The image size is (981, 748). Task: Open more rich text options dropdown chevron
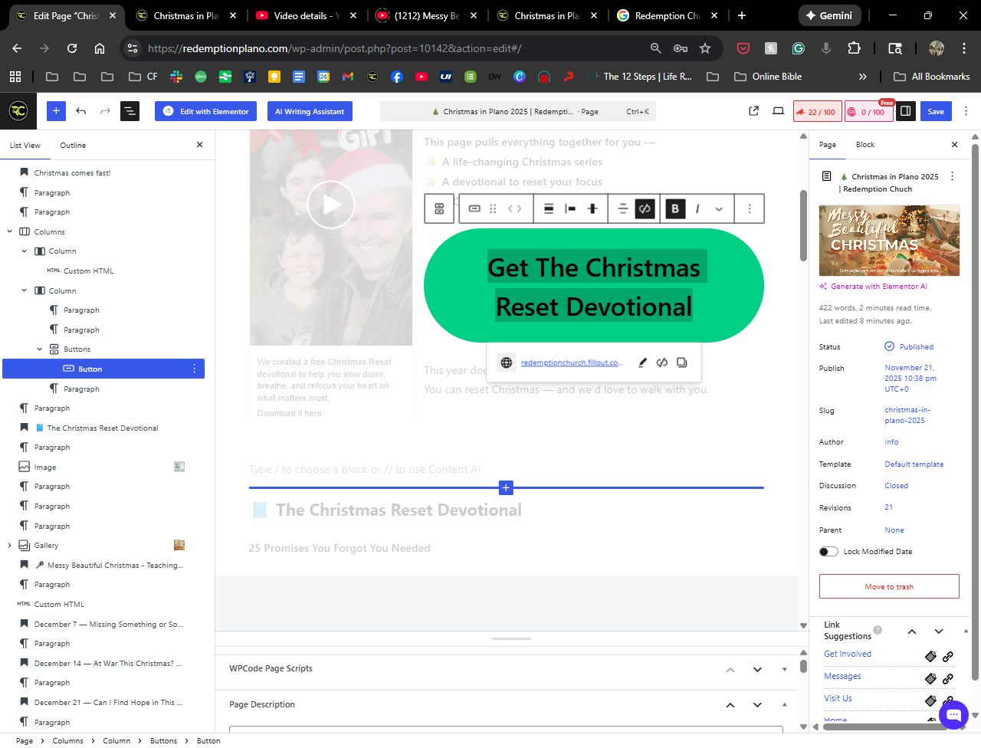pyautogui.click(x=719, y=208)
